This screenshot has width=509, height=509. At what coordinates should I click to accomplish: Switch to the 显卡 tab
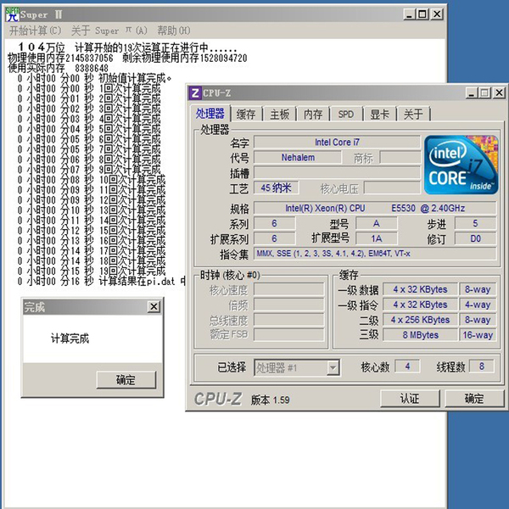(379, 115)
